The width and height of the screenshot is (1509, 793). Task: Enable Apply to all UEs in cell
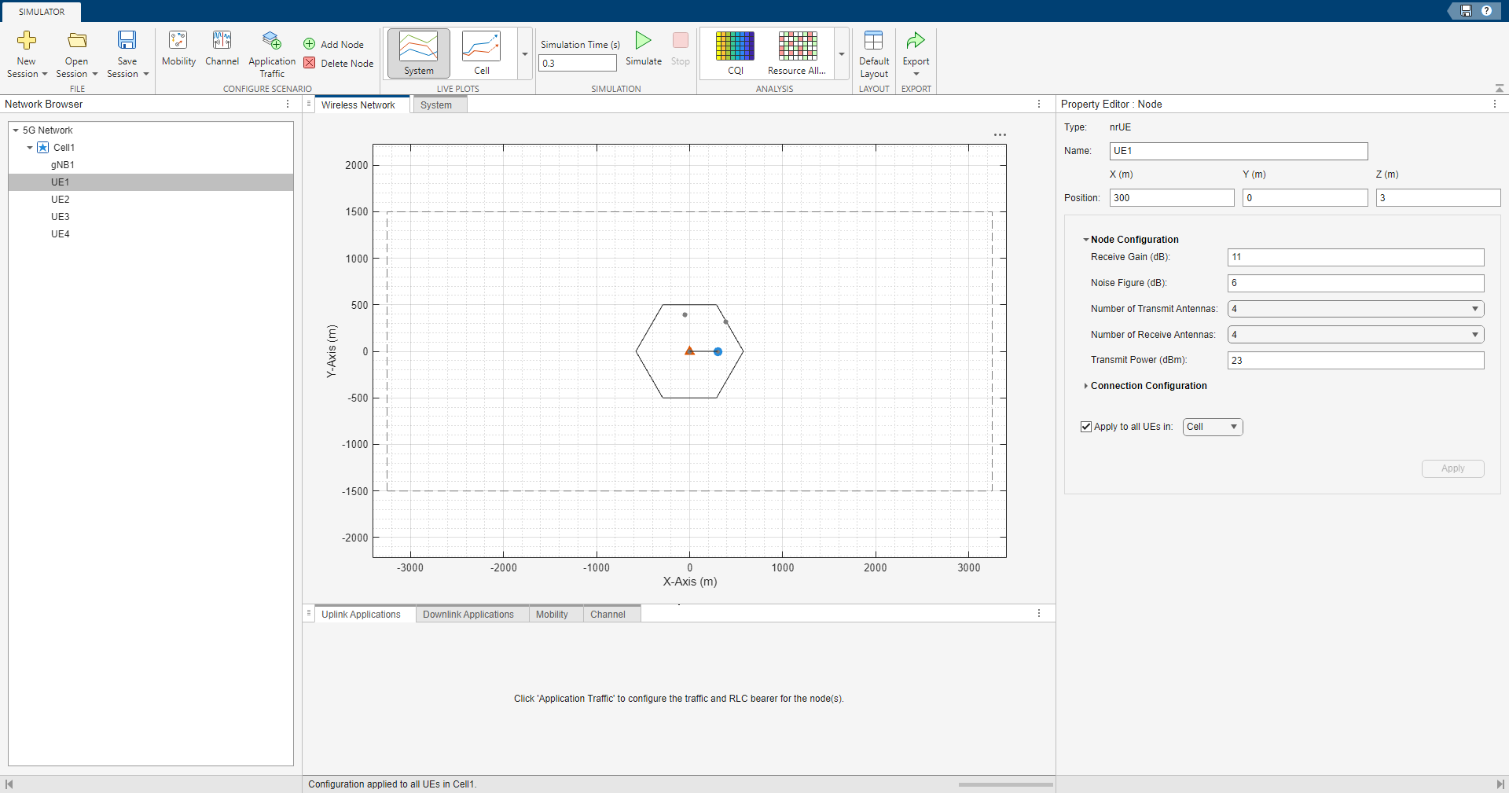point(1087,427)
